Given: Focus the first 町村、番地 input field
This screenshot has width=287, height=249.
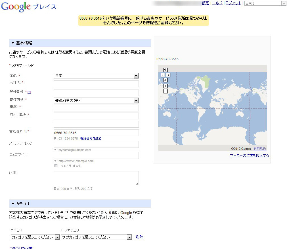Looking at the screenshot, I should point(96,116).
